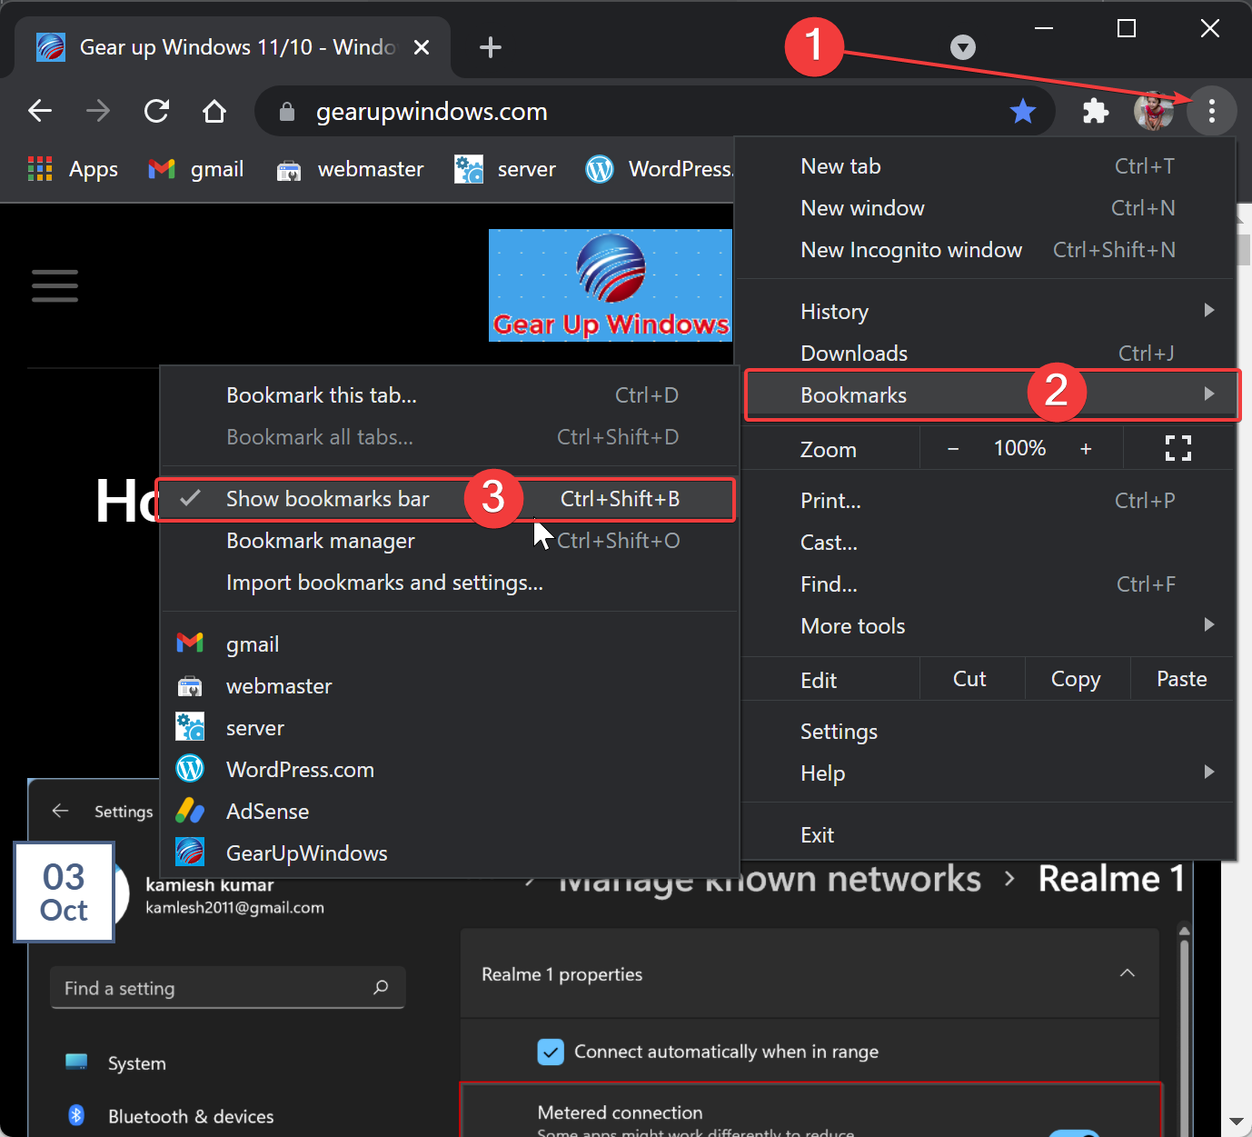The height and width of the screenshot is (1137, 1252).
Task: Go back to previous page
Action: (x=40, y=111)
